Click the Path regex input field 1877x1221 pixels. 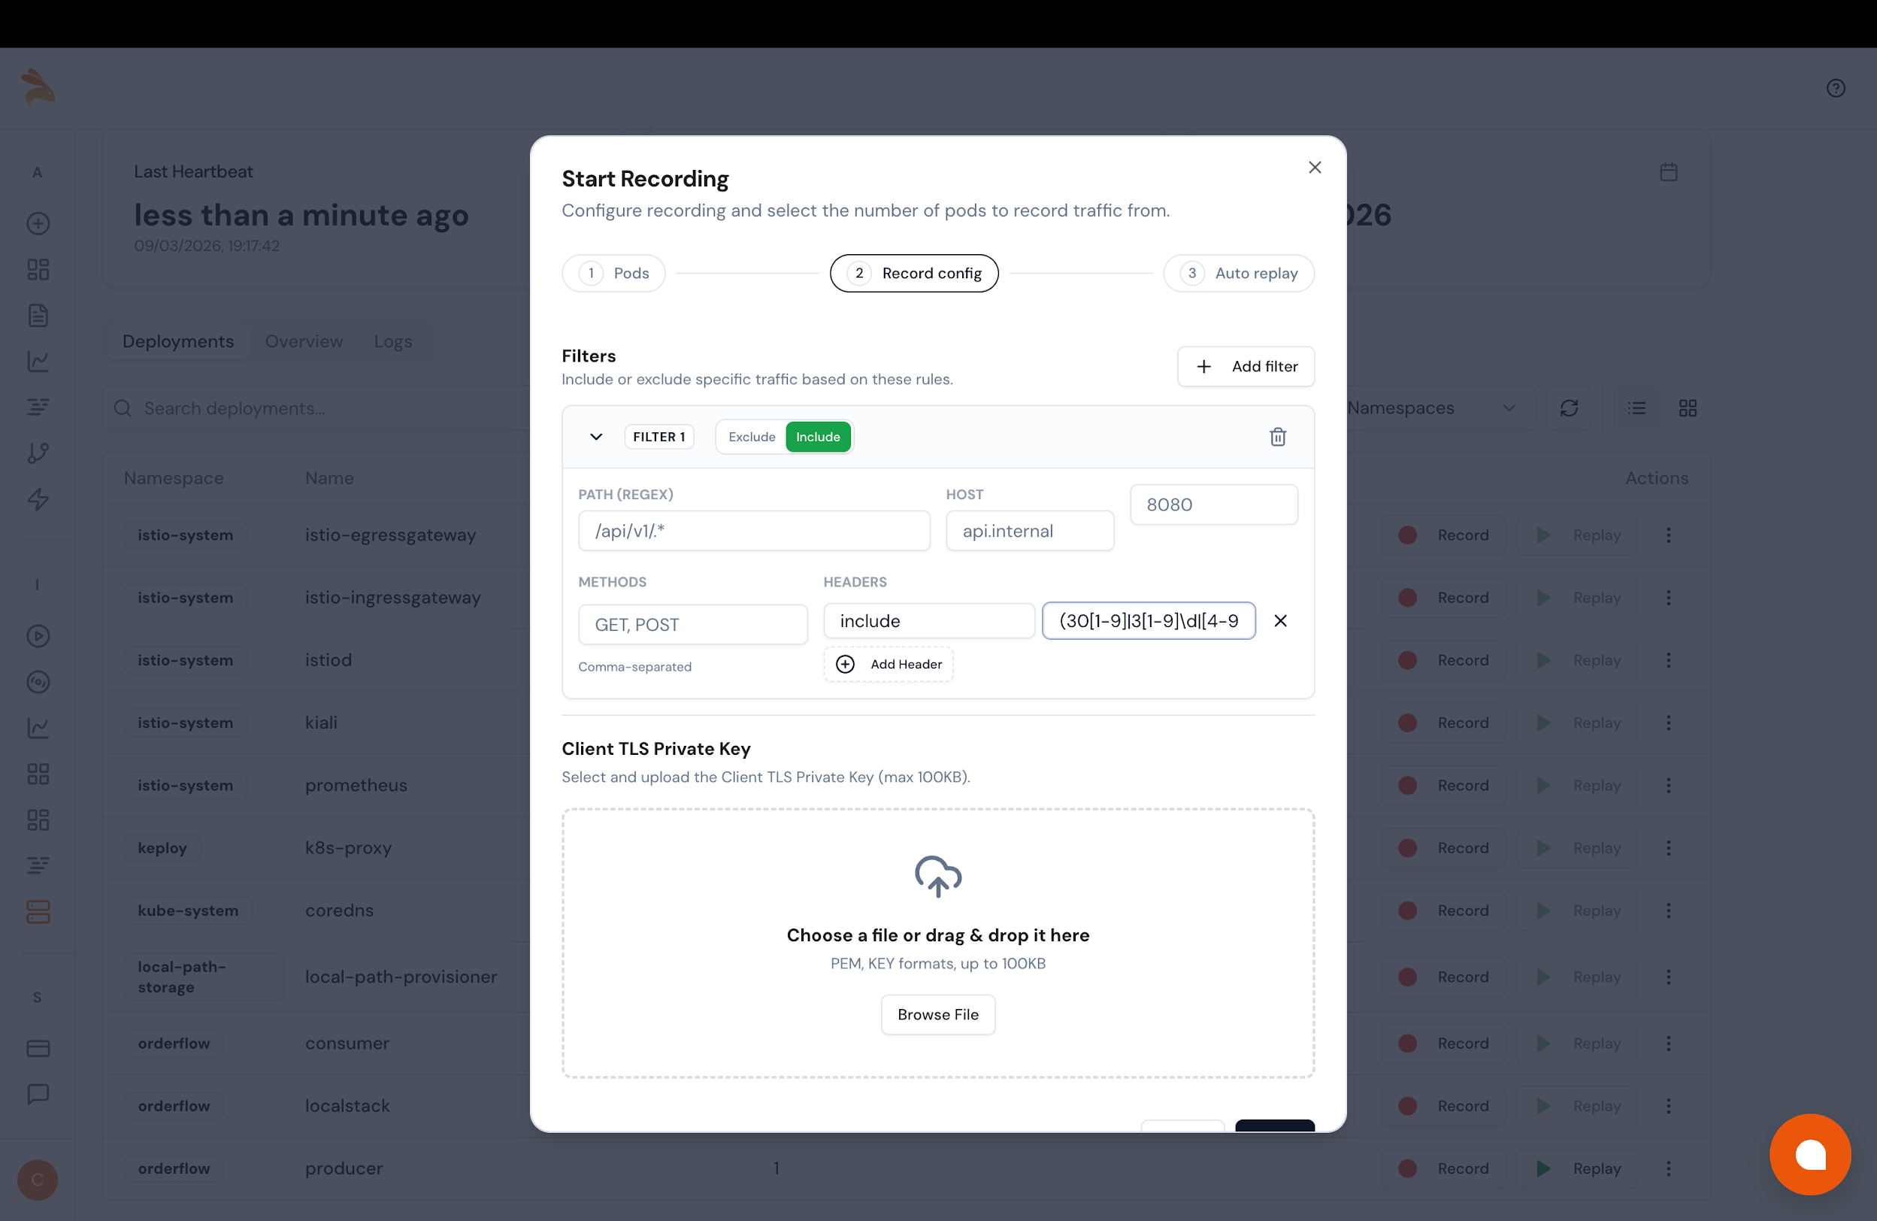753,531
